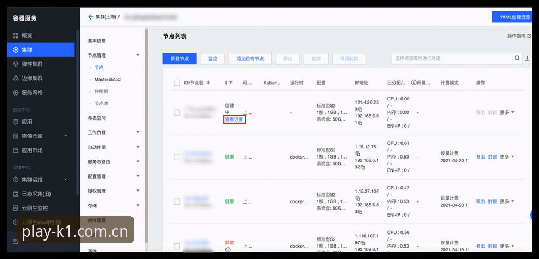Go back with the arrow beside 集群(上海)
Screen dimensions: 539x259
pyautogui.click(x=91, y=16)
